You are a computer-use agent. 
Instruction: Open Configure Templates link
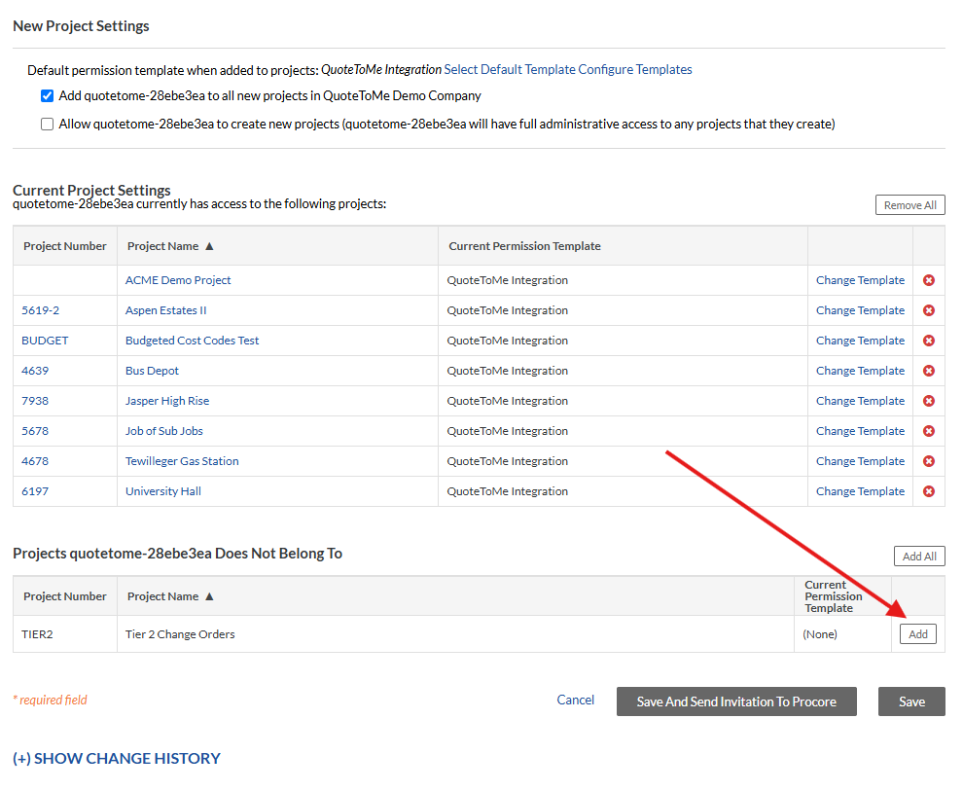click(634, 69)
